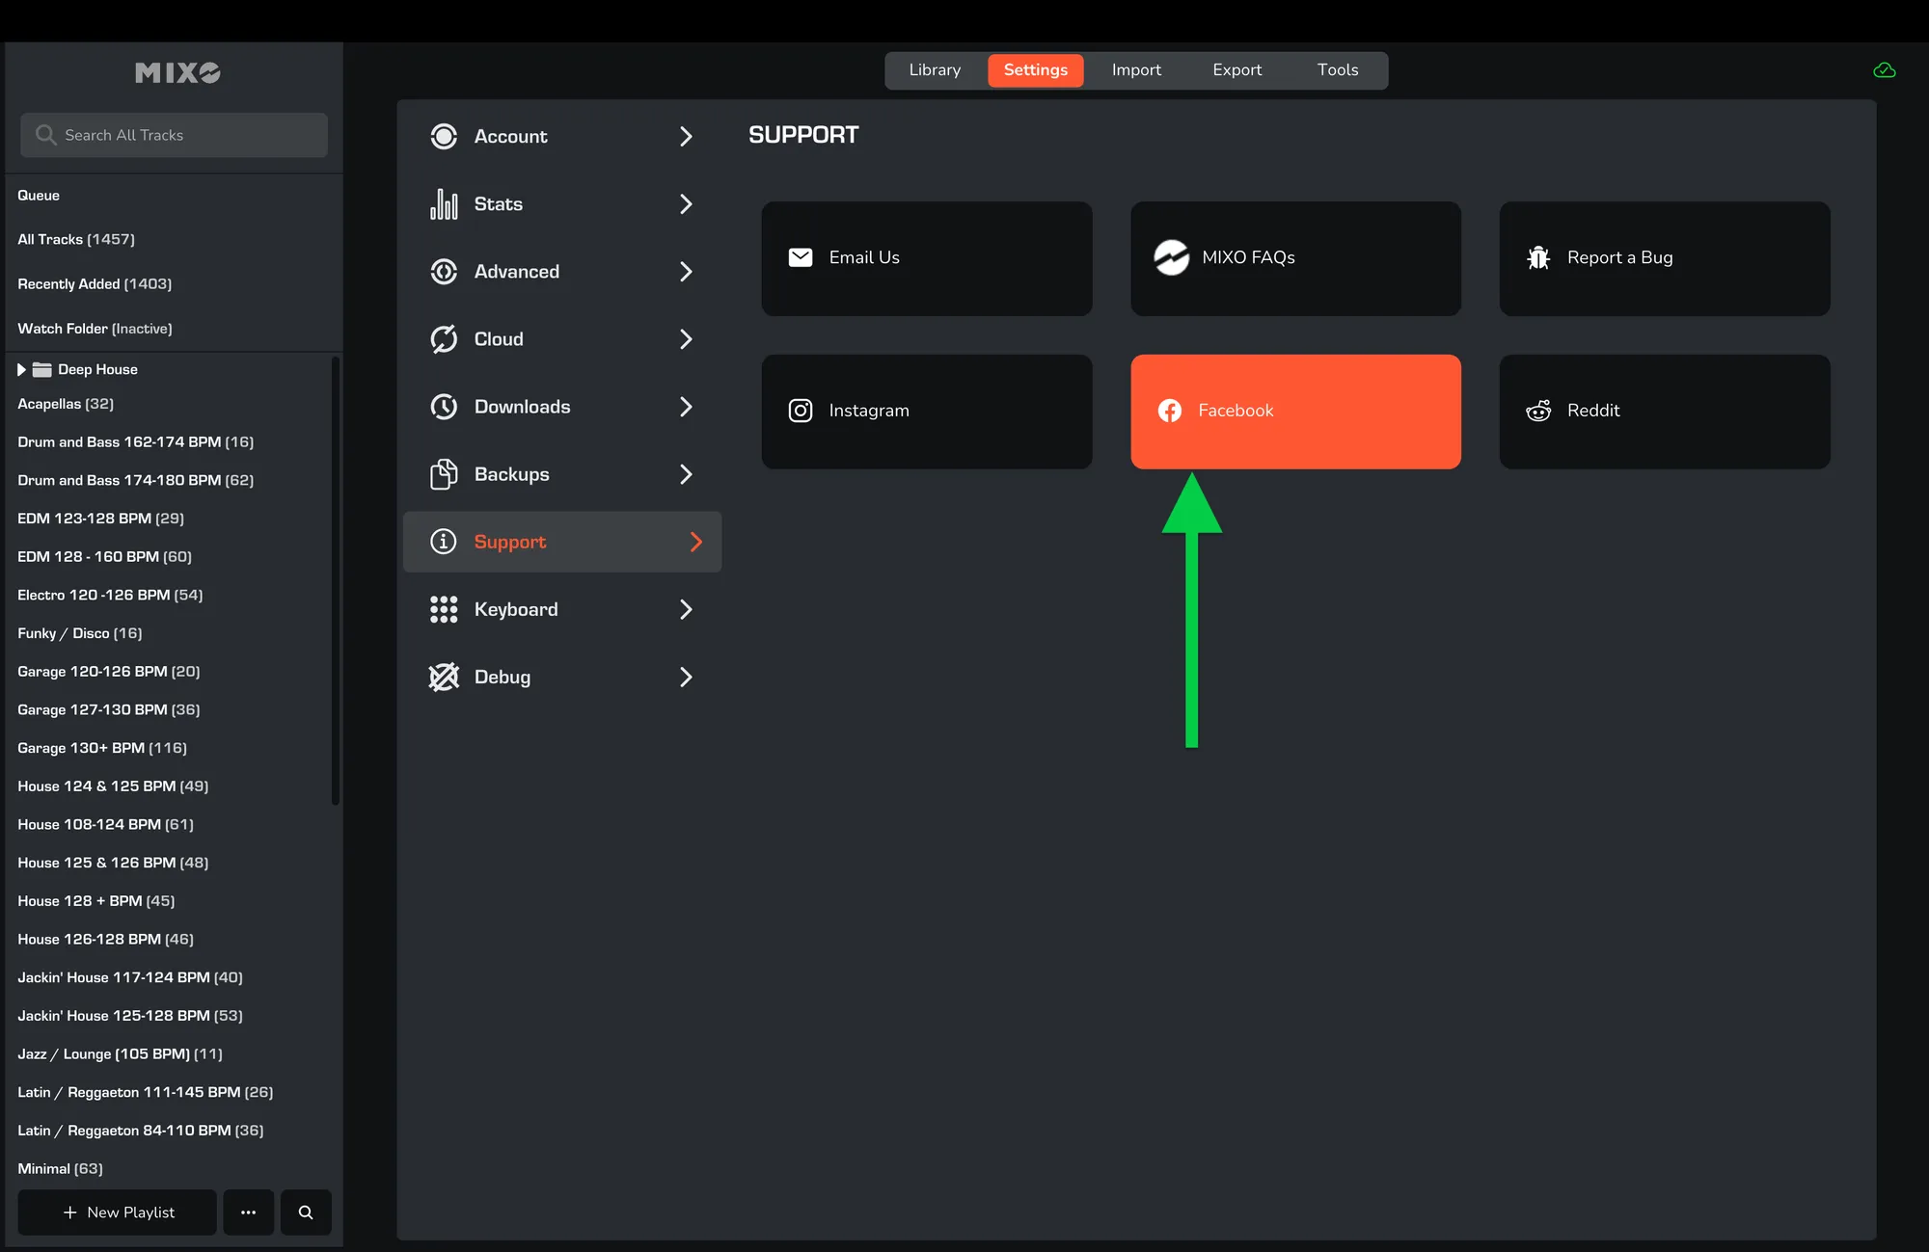This screenshot has height=1252, width=1929.
Task: Open the more options ellipsis button
Action: click(x=248, y=1212)
